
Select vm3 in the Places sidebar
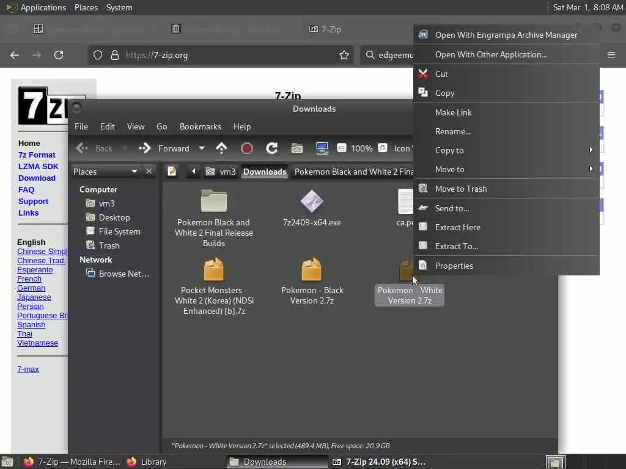coord(106,203)
